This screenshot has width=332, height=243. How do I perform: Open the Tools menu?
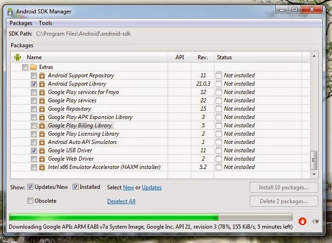(46, 23)
